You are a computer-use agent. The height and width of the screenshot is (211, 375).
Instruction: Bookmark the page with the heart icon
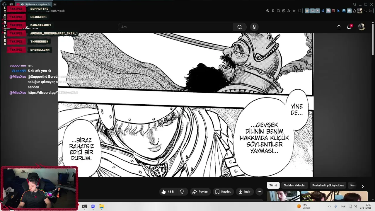(x=299, y=11)
